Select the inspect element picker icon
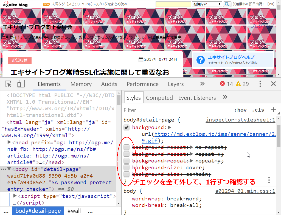This screenshot has width=281, height=215. tap(8, 84)
